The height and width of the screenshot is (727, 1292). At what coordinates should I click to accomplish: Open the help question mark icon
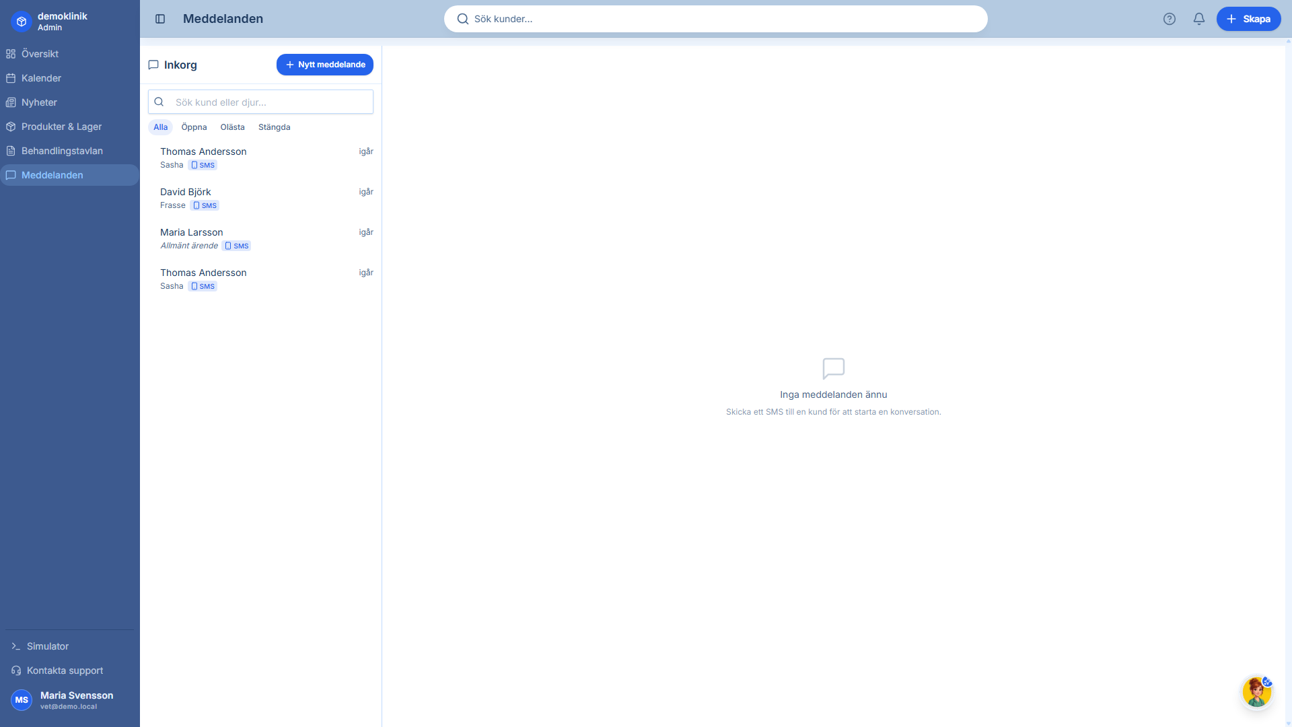point(1170,19)
